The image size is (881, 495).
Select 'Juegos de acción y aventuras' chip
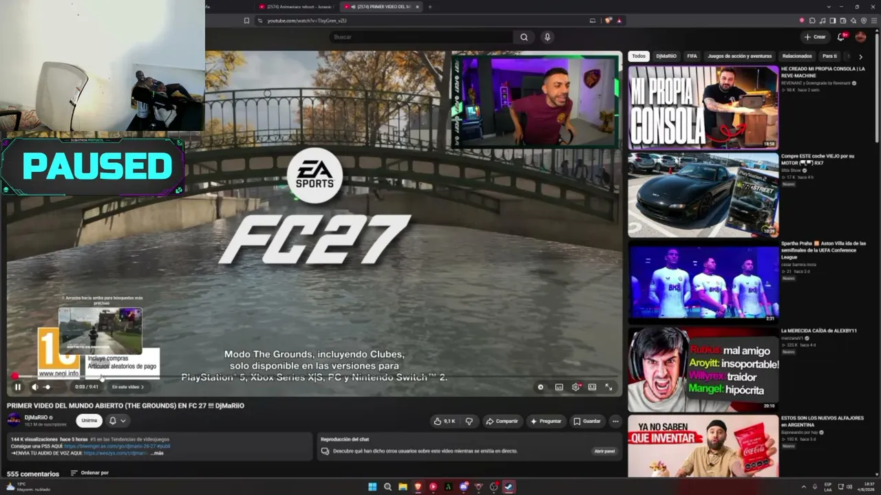[739, 56]
